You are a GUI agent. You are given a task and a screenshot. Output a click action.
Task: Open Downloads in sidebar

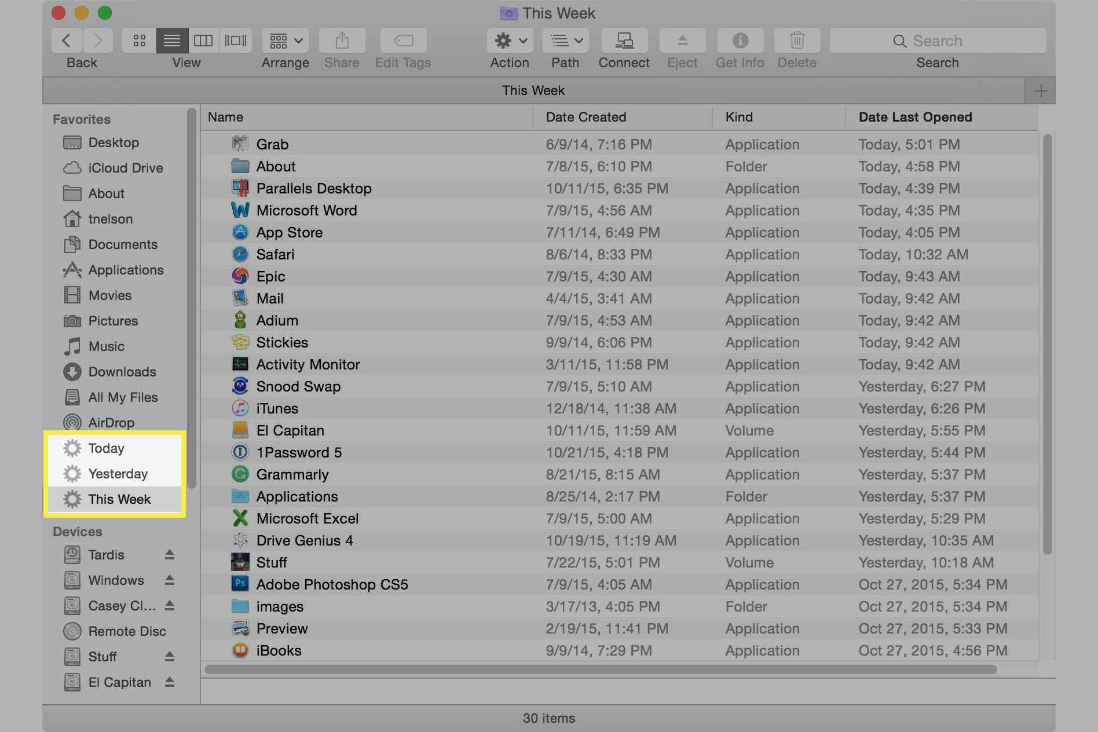tap(109, 372)
